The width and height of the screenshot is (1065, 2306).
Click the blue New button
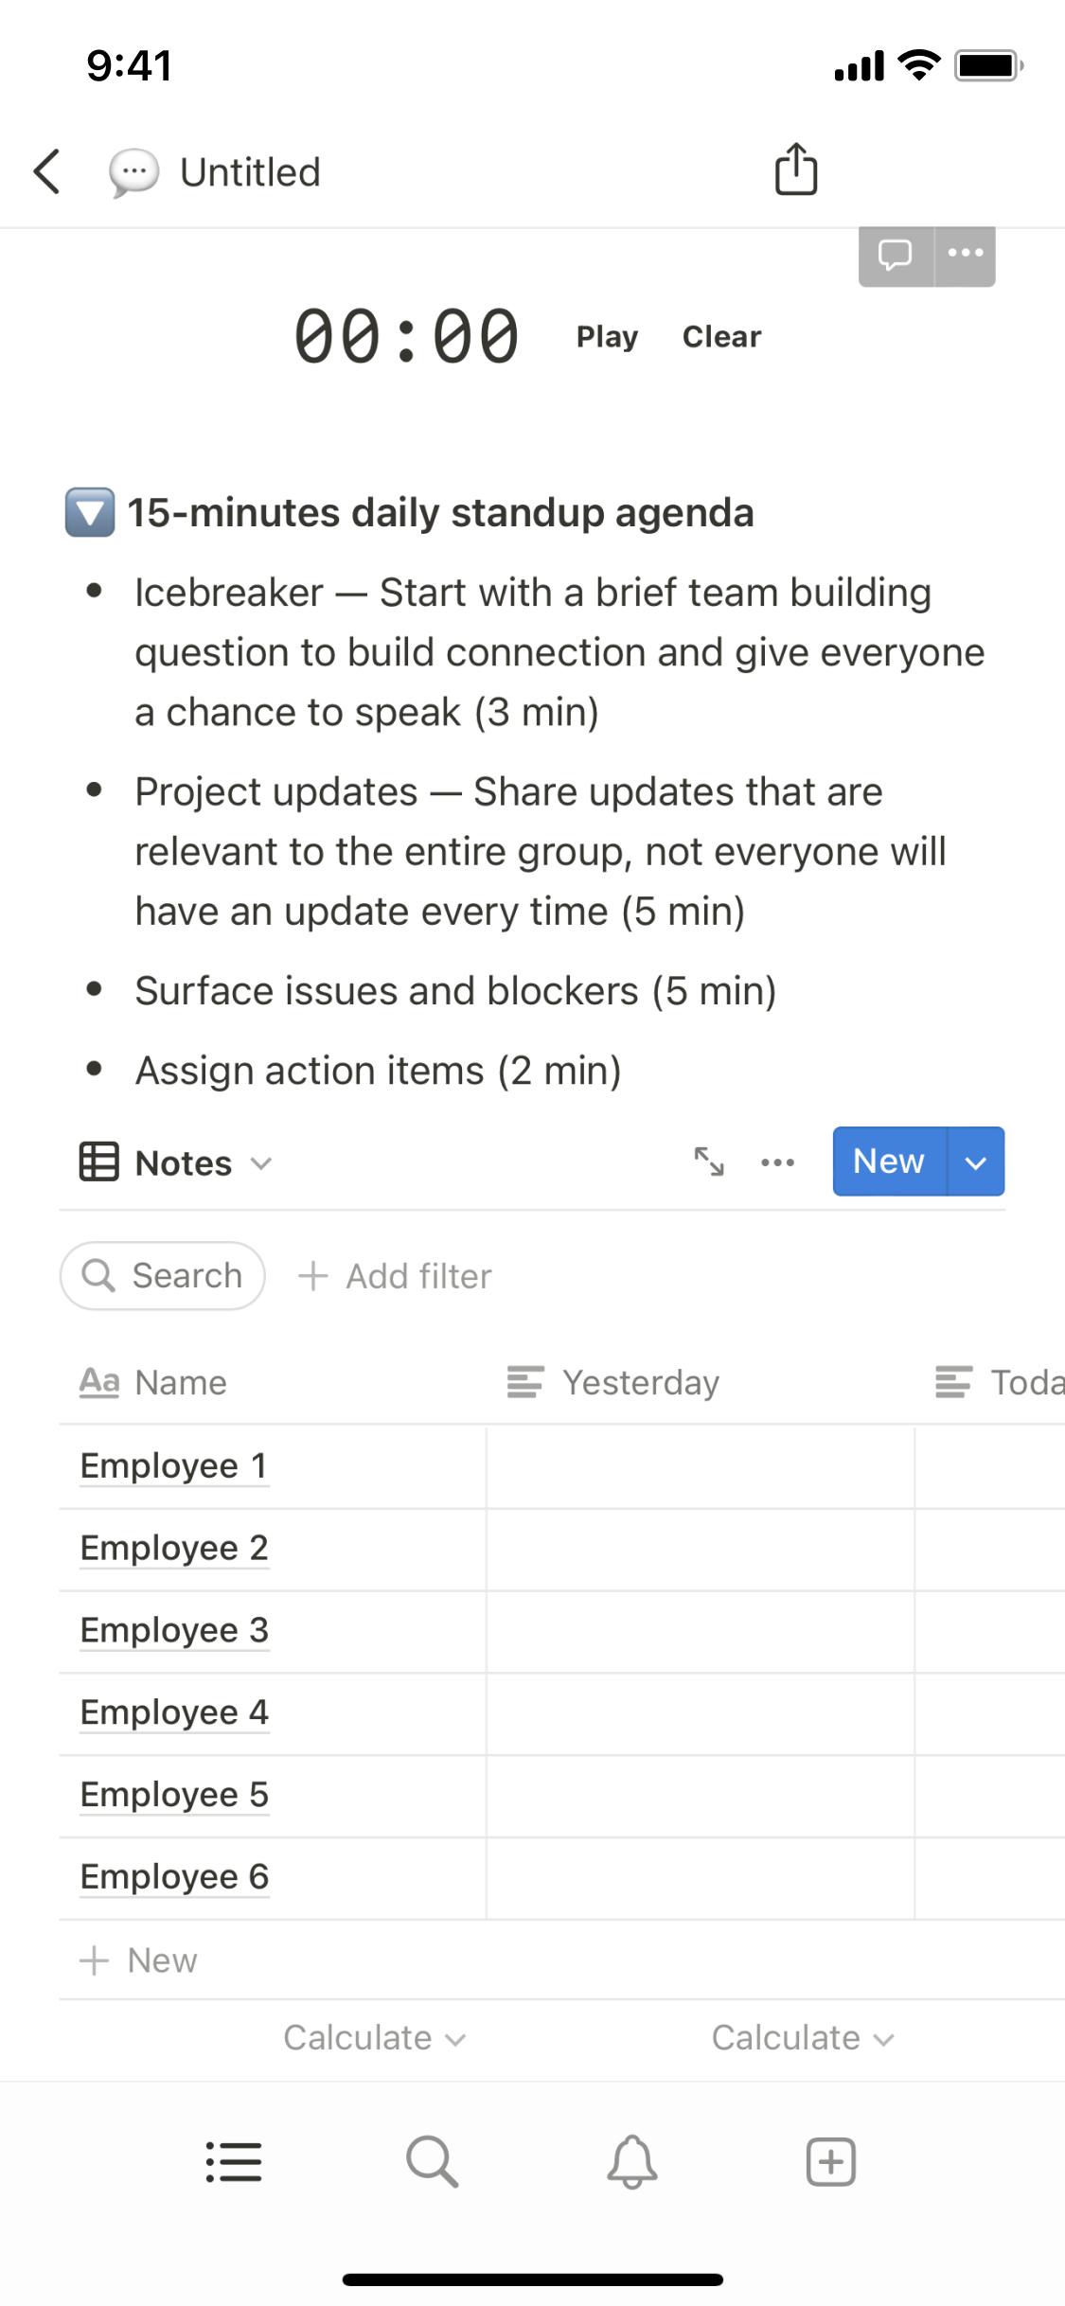pyautogui.click(x=888, y=1162)
